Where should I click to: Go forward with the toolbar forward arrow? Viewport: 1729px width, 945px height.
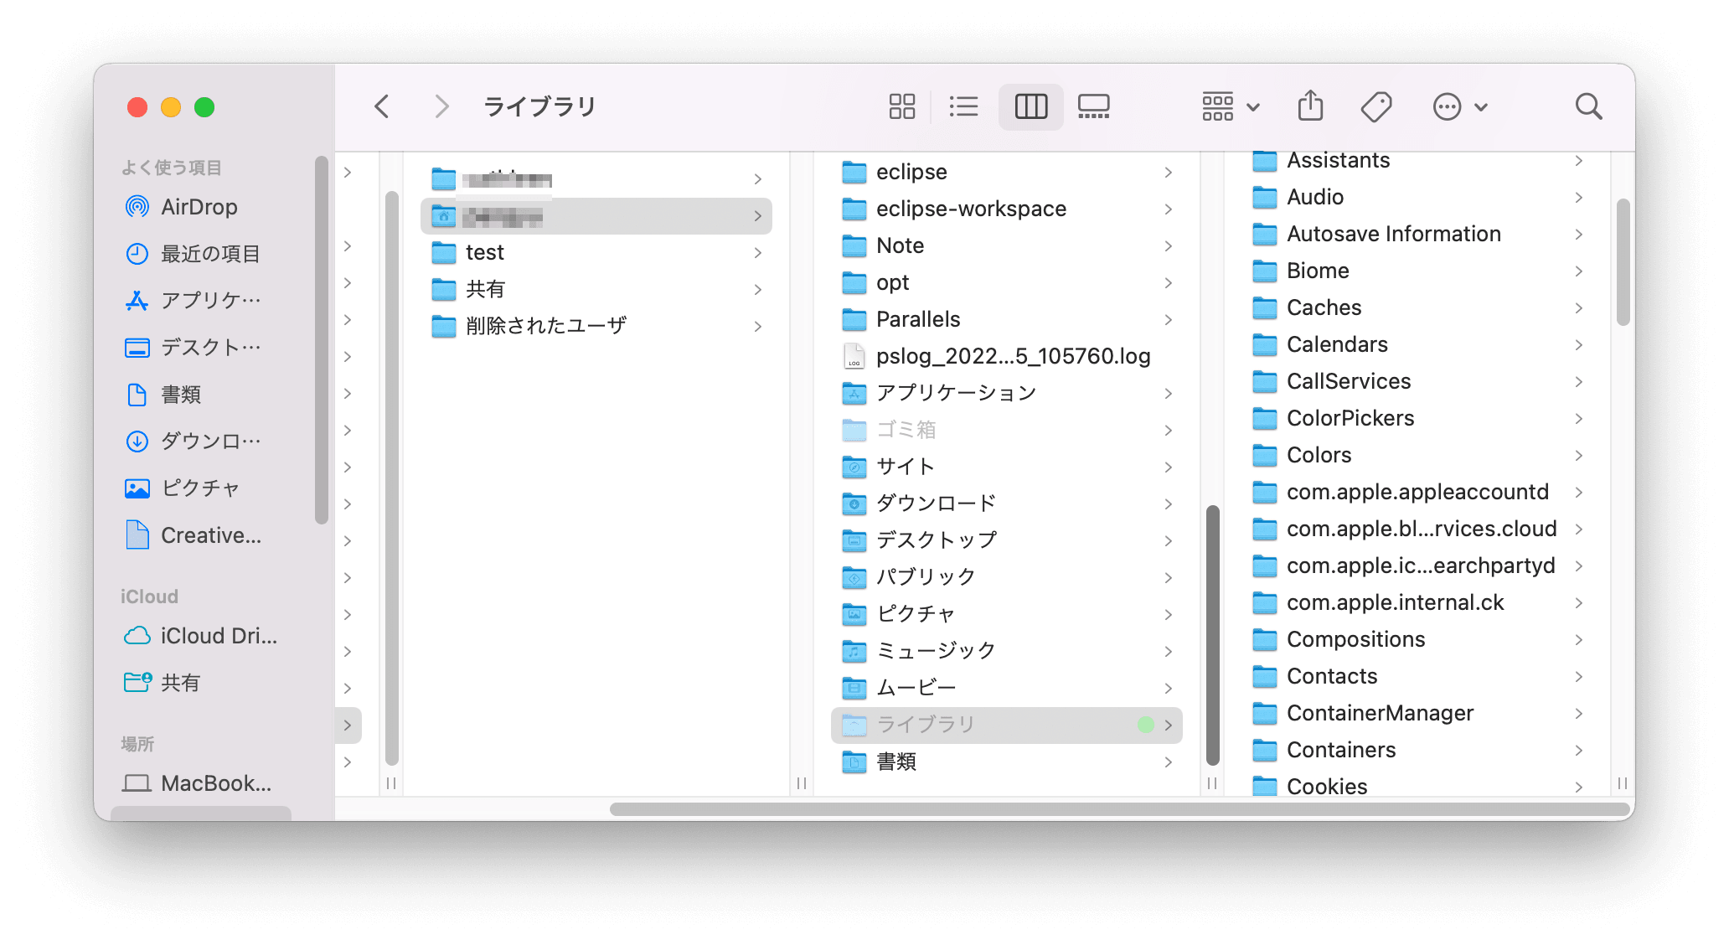[x=441, y=106]
